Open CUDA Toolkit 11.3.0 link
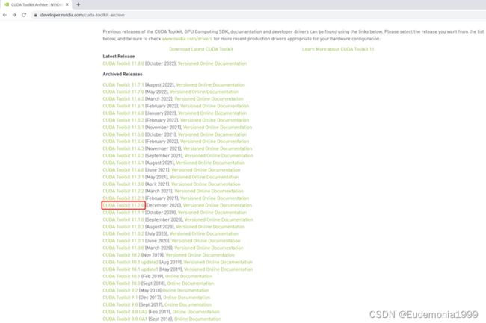The image size is (486, 323). coord(123,184)
